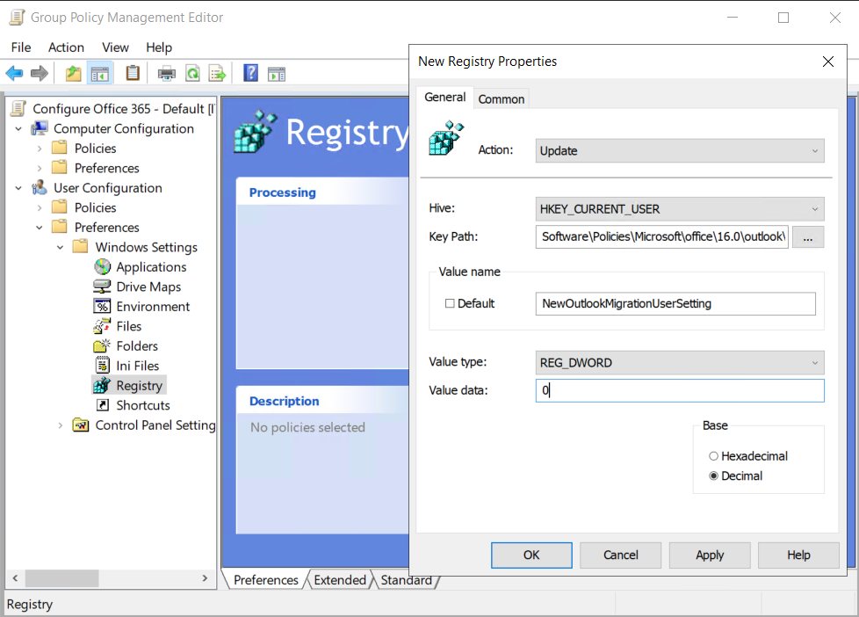
Task: Click the Export List toolbar icon
Action: [218, 73]
